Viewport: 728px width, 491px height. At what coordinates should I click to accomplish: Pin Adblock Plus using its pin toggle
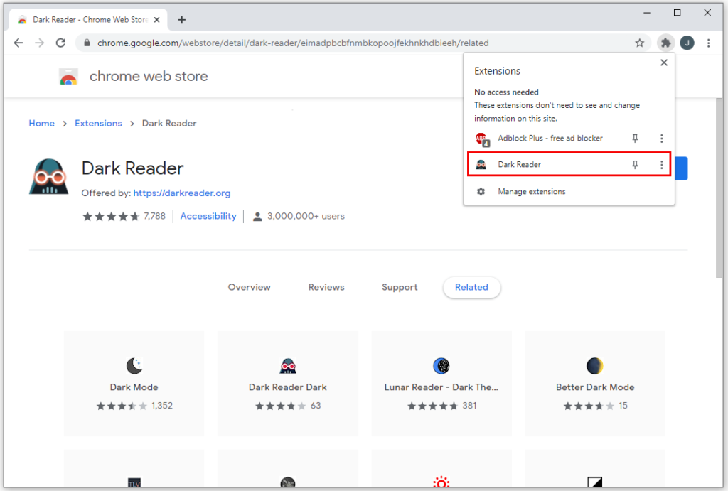pyautogui.click(x=634, y=138)
